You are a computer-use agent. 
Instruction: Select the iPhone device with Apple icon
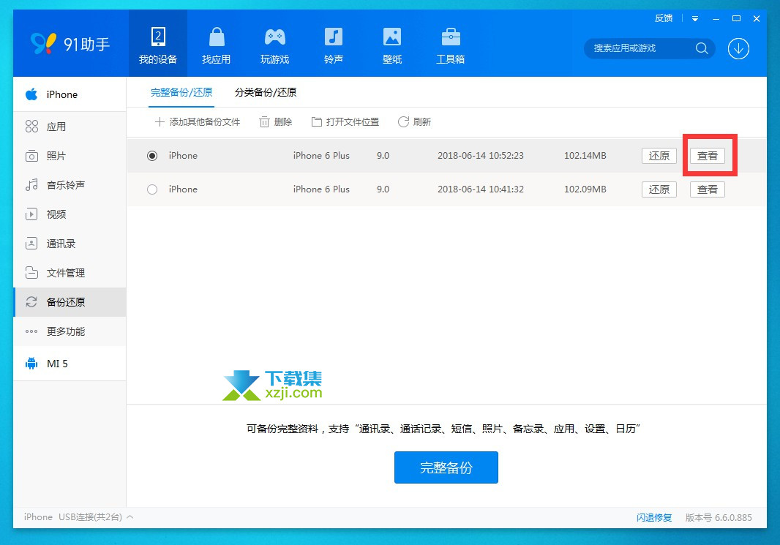pos(70,94)
